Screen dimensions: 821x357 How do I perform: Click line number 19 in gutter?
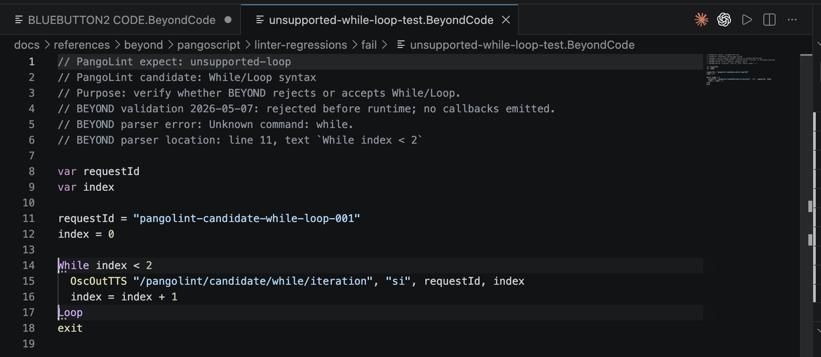click(x=29, y=344)
